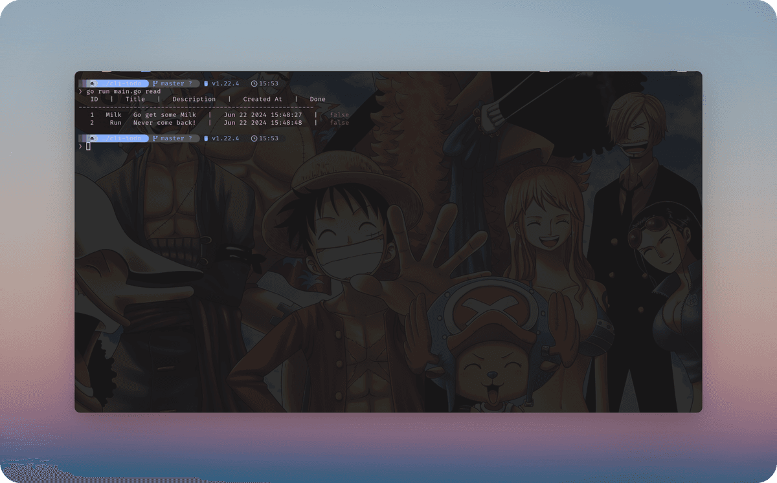Image resolution: width=777 pixels, height=483 pixels.
Task: Click the timestamp 'Jun 22 2024 15:48:27'
Action: coord(263,115)
